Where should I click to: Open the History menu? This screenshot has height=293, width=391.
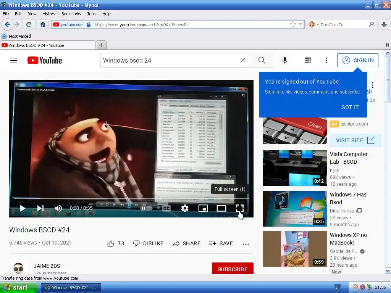tap(49, 14)
